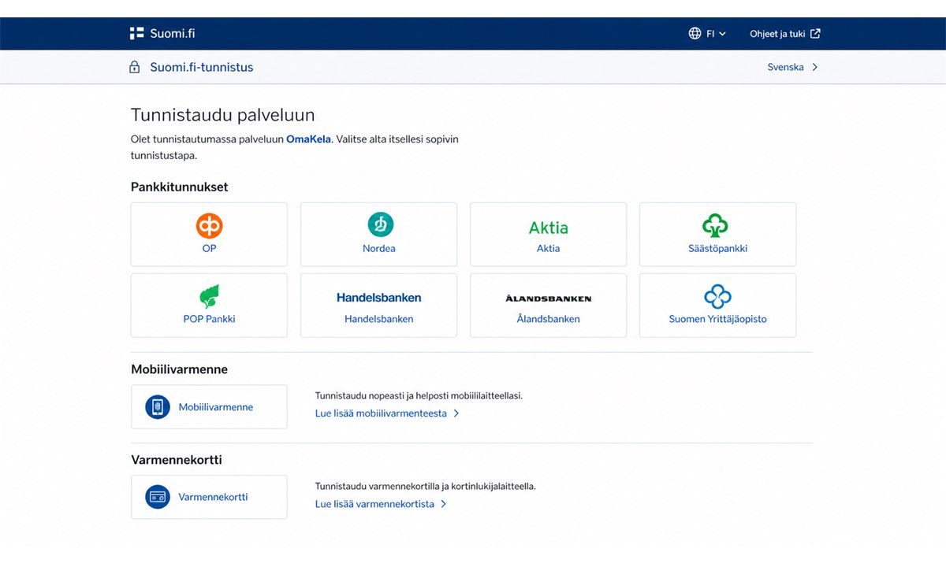Open Lue lisää mobiilivarmenteesta link

point(381,413)
